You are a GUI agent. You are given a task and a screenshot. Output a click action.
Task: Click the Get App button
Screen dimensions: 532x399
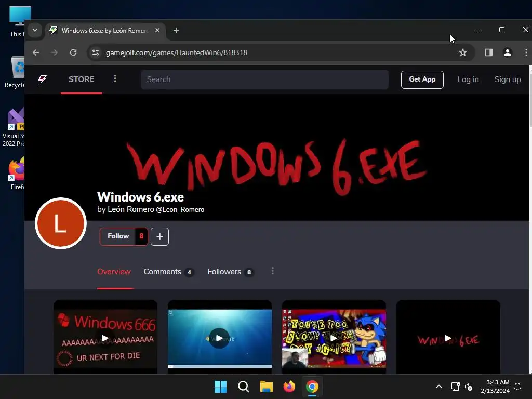tap(422, 79)
